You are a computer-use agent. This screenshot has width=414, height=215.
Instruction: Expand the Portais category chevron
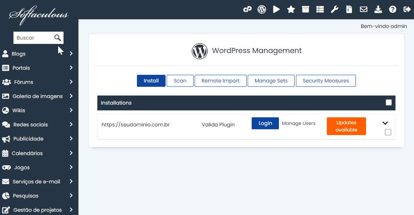coord(71,68)
